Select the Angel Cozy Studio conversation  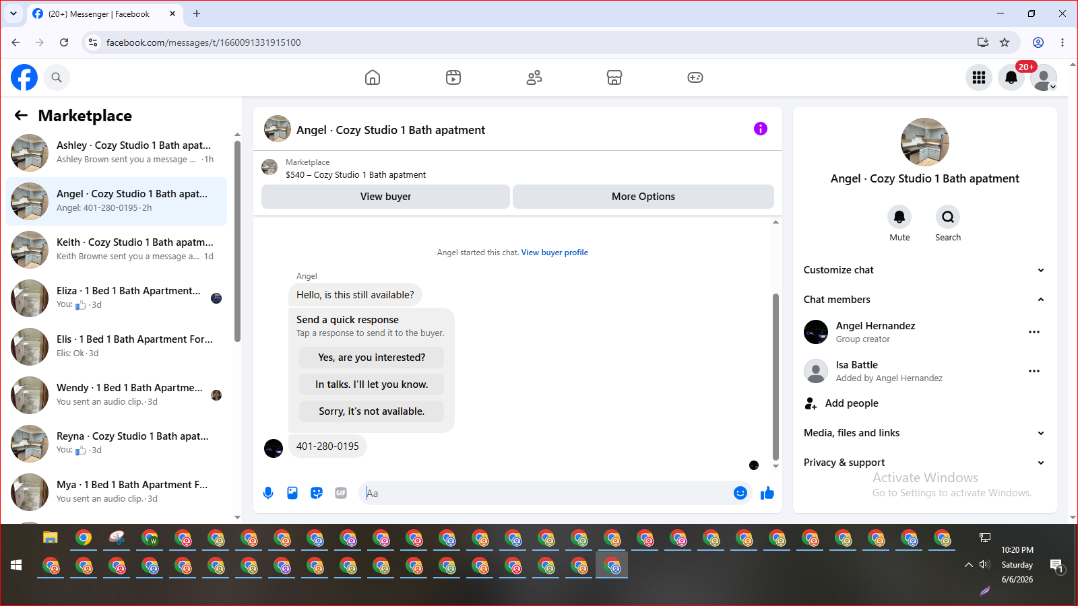[x=116, y=201]
